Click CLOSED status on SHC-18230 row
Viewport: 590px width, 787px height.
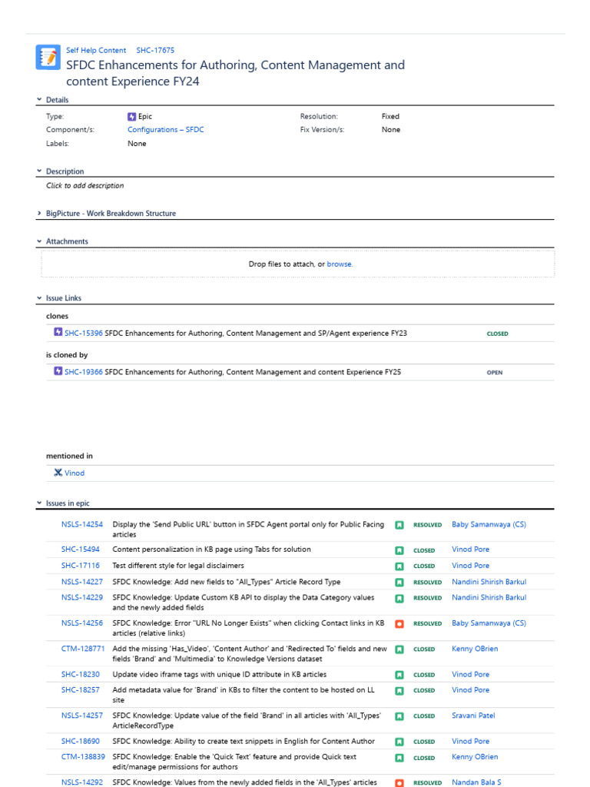point(424,675)
